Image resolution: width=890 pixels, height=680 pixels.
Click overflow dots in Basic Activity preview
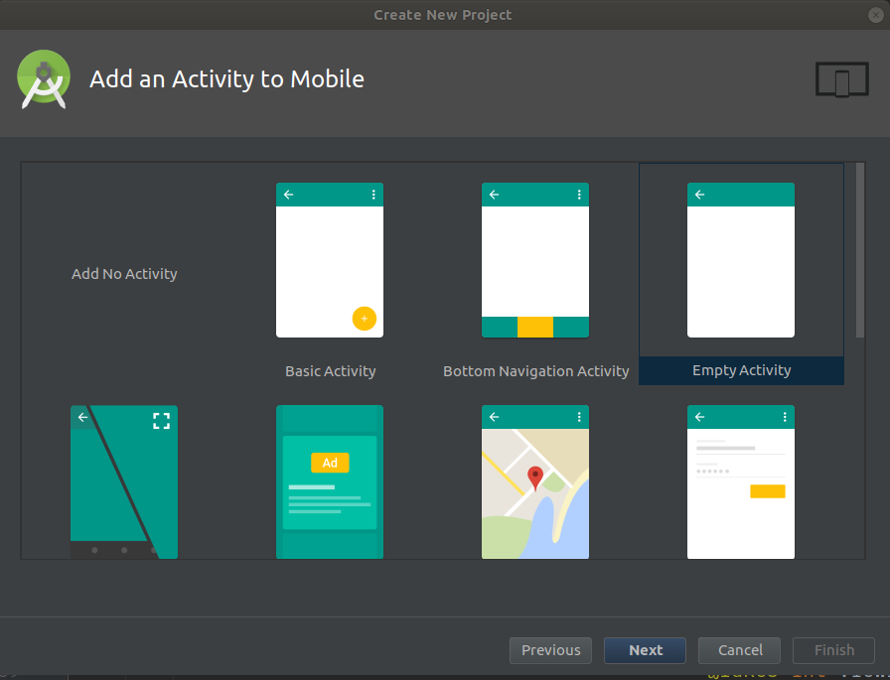(373, 195)
